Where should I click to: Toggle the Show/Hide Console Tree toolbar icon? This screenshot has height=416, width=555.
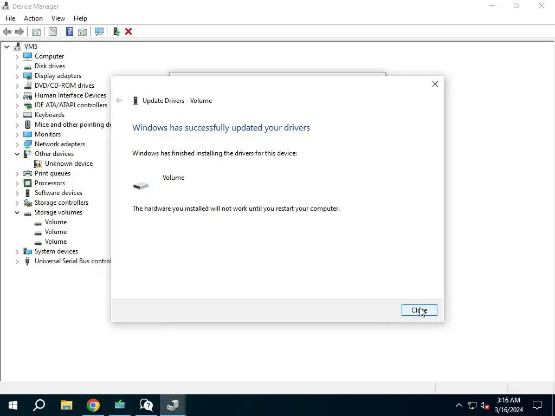[x=36, y=32]
